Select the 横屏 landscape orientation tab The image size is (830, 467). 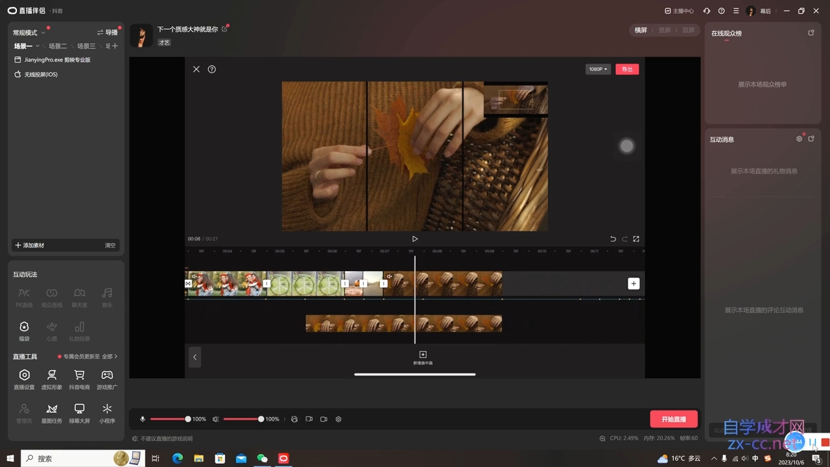(641, 30)
